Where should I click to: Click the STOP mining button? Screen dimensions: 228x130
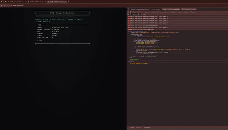40,41
